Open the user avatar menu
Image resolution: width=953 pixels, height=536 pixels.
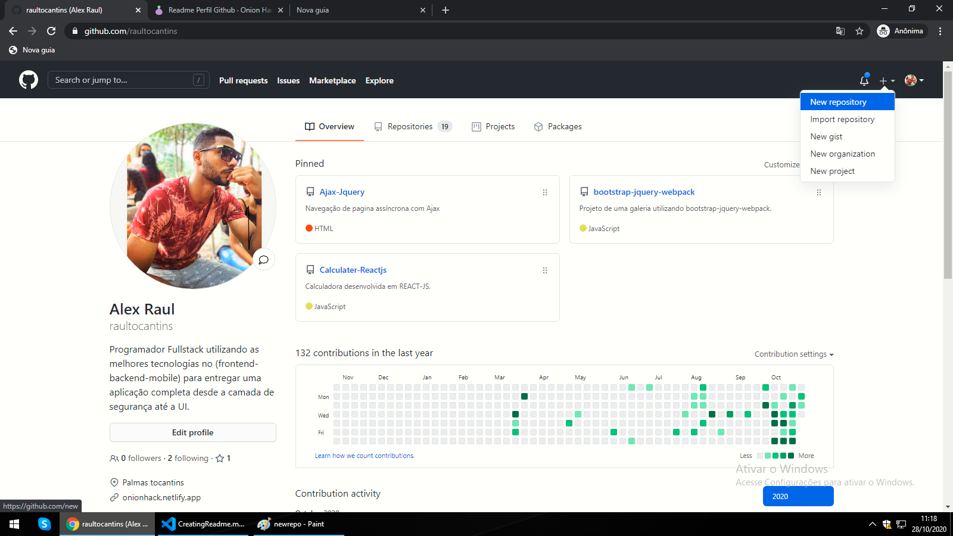(x=914, y=80)
